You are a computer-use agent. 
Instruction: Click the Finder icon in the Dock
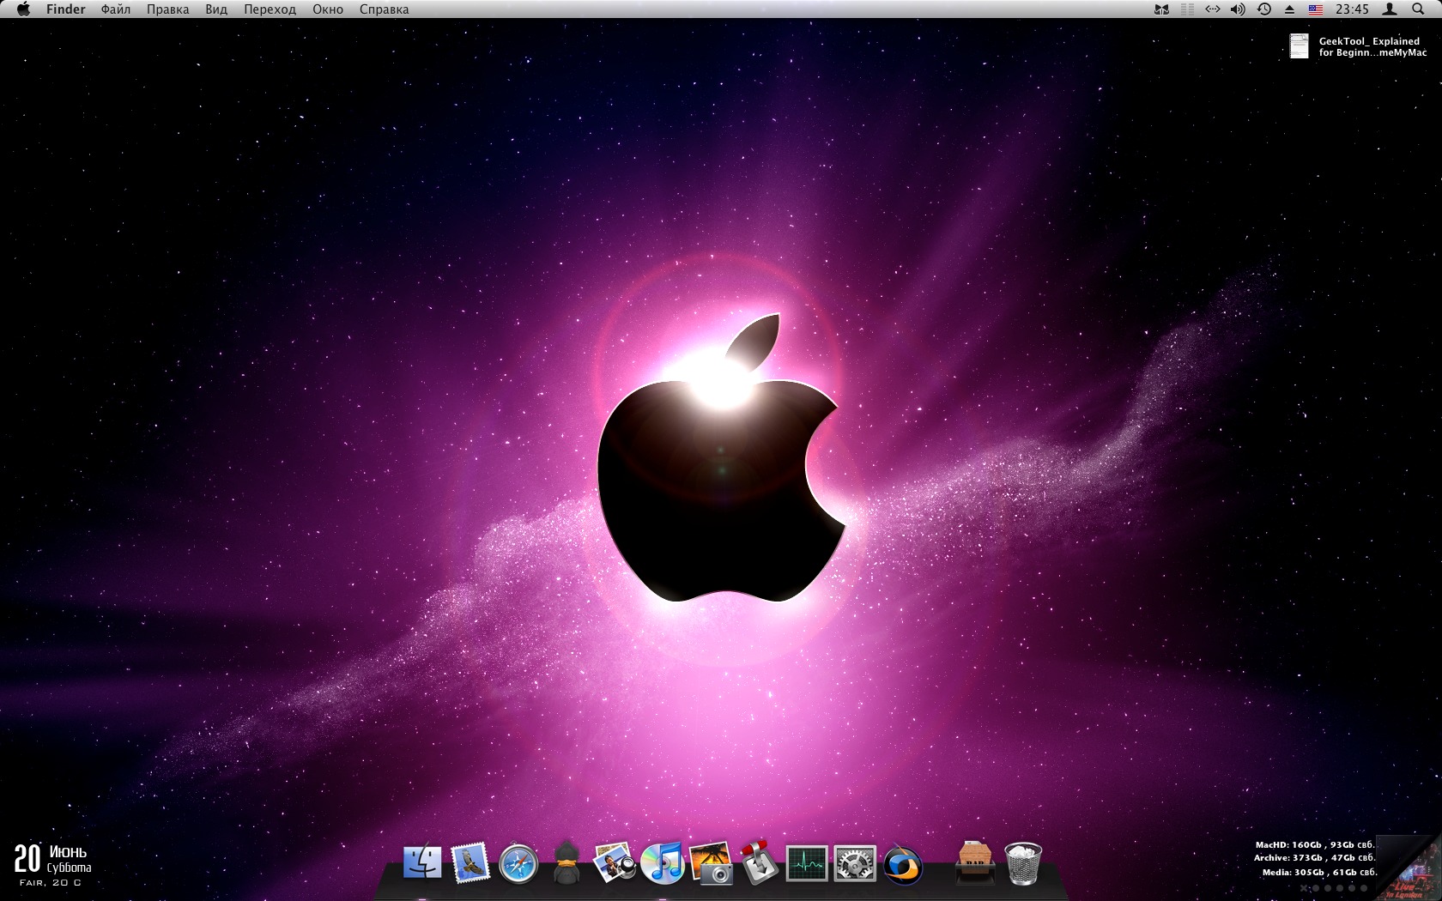click(422, 863)
